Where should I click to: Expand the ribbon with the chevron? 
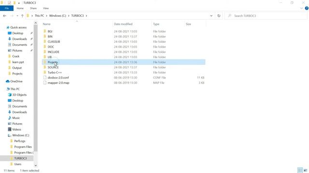pyautogui.click(x=301, y=8)
